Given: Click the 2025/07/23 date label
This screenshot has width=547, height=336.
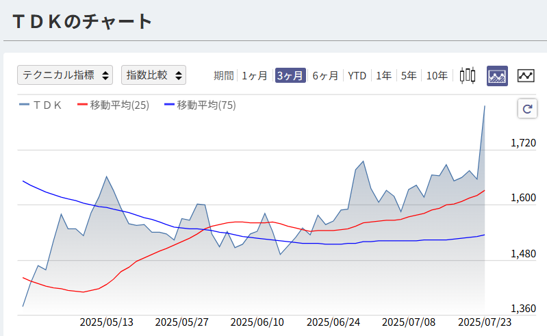Looking at the screenshot, I should click(x=485, y=322).
